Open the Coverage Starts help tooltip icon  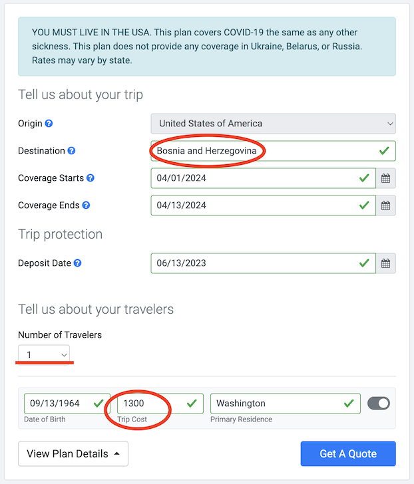[91, 178]
